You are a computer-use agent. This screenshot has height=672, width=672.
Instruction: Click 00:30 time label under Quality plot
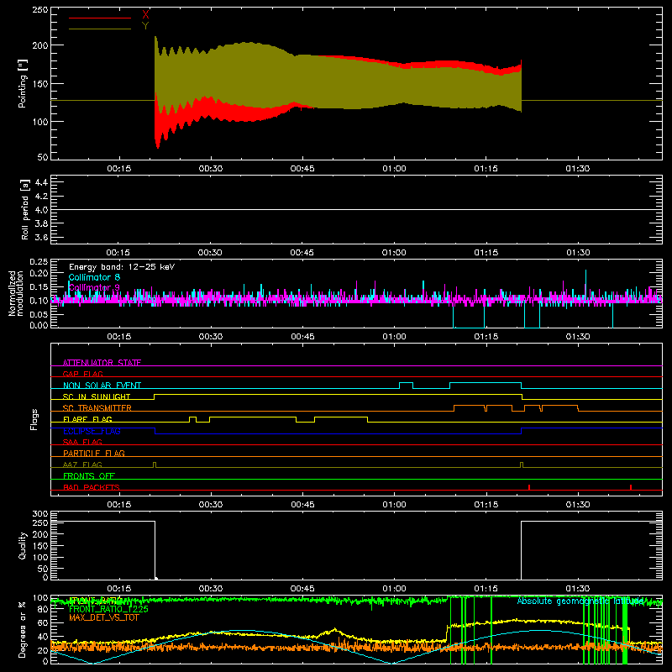[211, 589]
